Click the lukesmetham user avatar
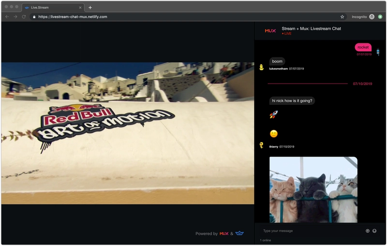The width and height of the screenshot is (387, 246). click(262, 67)
